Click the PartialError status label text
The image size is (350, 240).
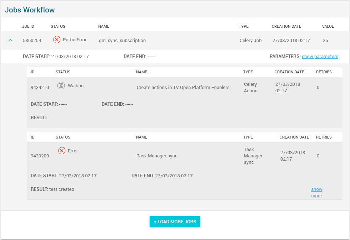pos(75,40)
